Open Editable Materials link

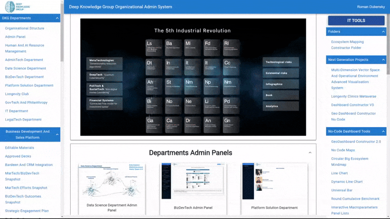[x=19, y=148]
